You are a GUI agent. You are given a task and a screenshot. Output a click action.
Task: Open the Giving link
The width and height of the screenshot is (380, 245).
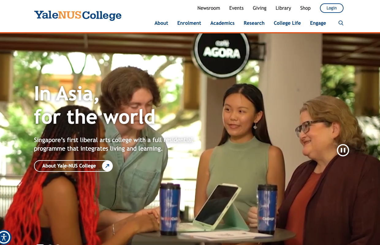[x=260, y=8]
